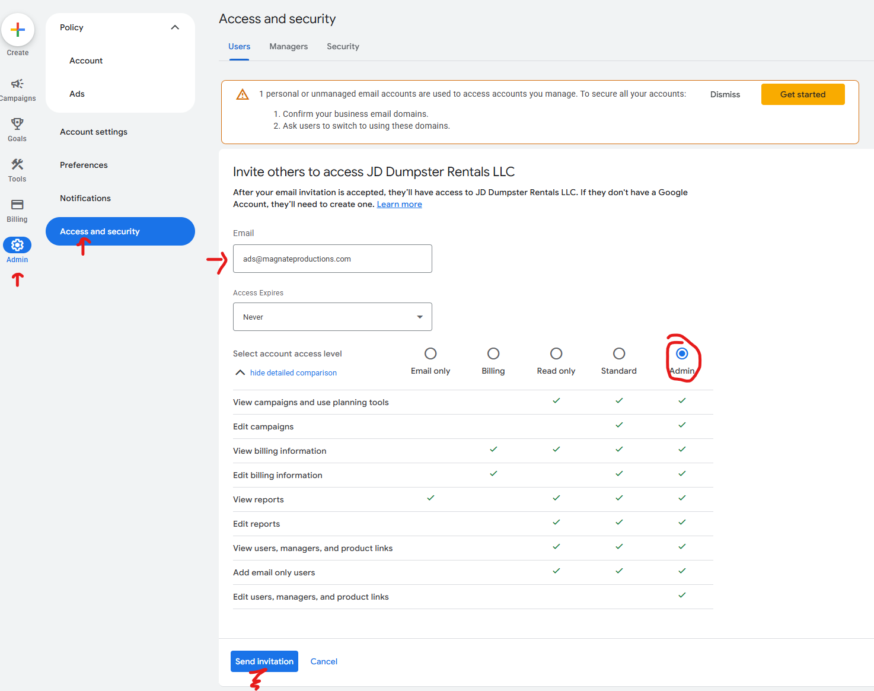Click 'View billing information' row label

[x=280, y=451]
